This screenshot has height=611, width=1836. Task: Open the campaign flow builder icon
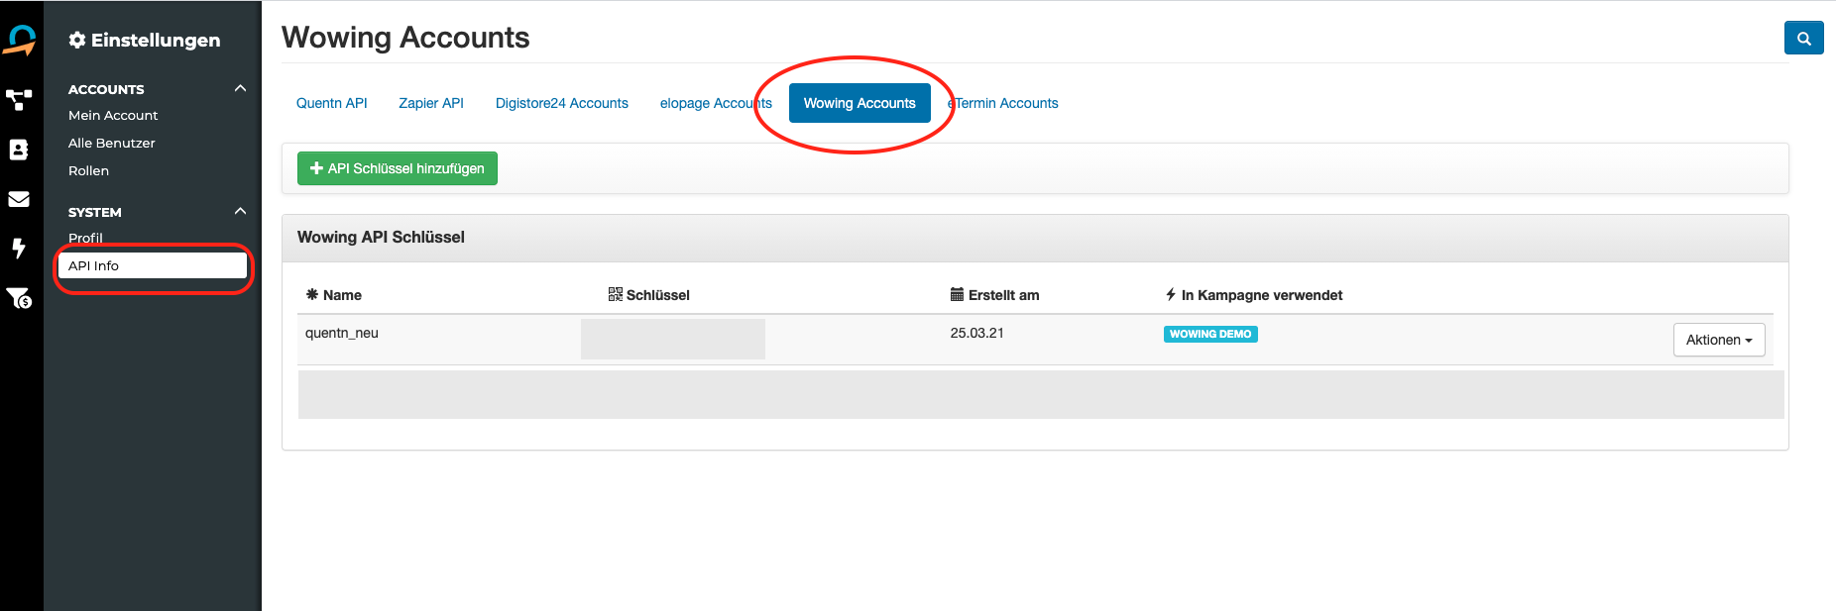point(19,100)
